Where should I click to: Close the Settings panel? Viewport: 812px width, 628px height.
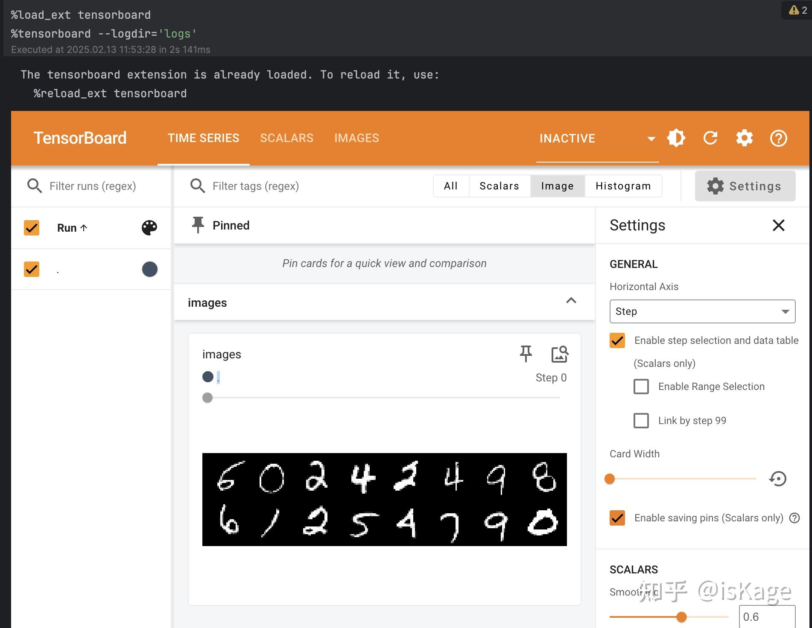778,225
